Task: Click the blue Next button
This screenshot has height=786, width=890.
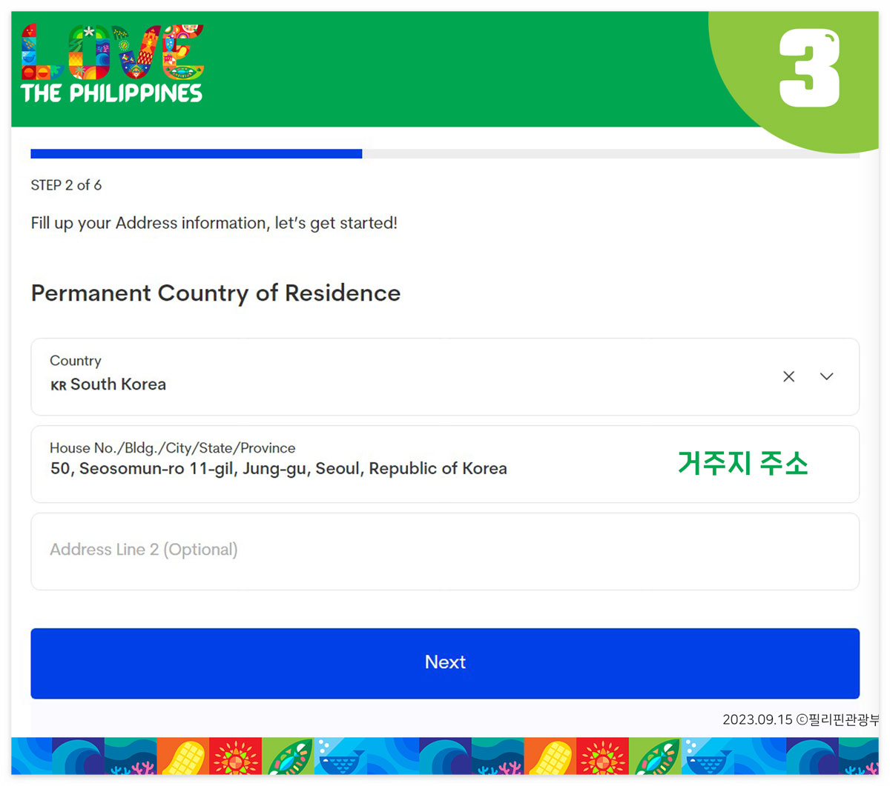Action: tap(445, 663)
